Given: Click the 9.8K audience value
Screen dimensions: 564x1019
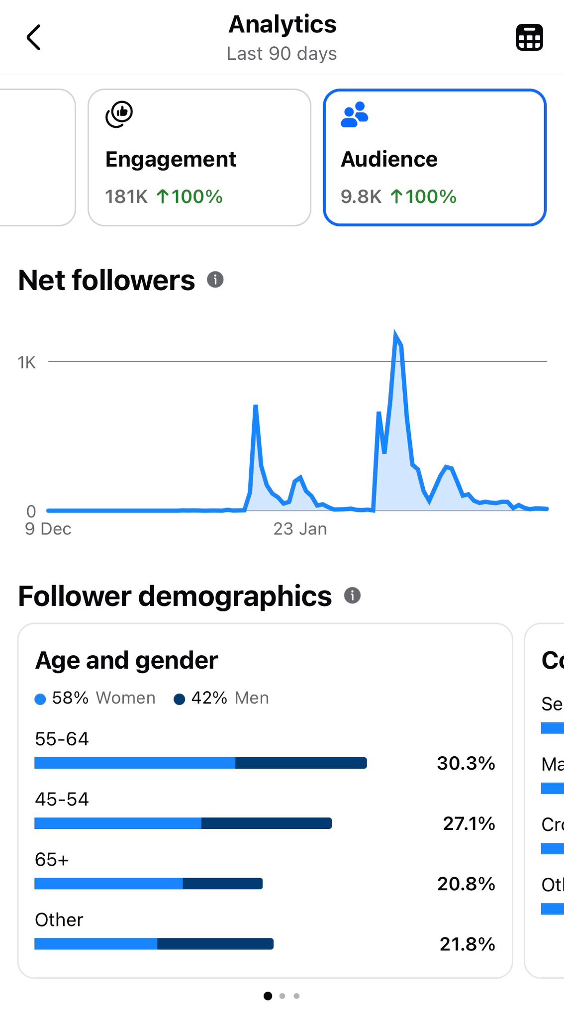Looking at the screenshot, I should 361,197.
